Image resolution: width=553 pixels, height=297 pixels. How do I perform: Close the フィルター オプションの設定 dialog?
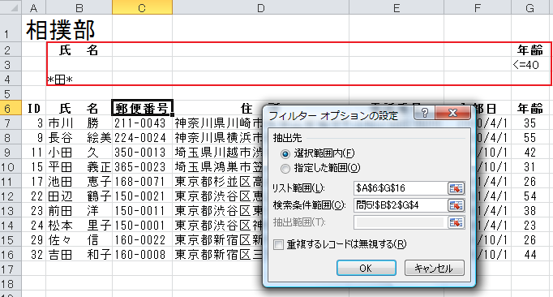click(x=452, y=113)
